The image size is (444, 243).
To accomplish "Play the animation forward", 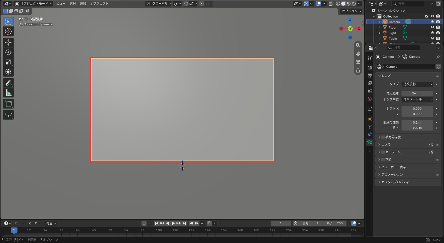I will click(173, 223).
